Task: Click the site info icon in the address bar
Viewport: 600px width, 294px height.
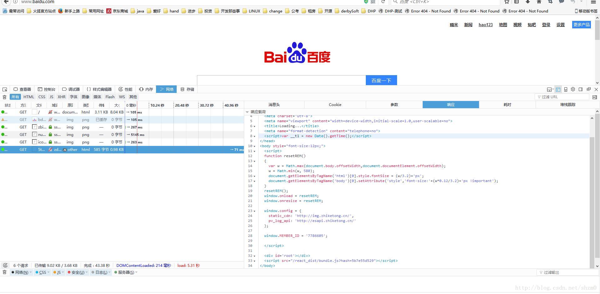Action: tap(15, 2)
